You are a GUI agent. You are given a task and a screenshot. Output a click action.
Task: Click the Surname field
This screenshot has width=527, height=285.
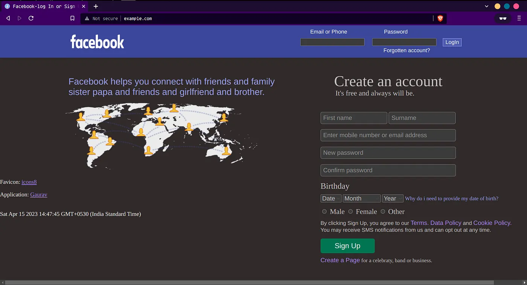pyautogui.click(x=422, y=118)
